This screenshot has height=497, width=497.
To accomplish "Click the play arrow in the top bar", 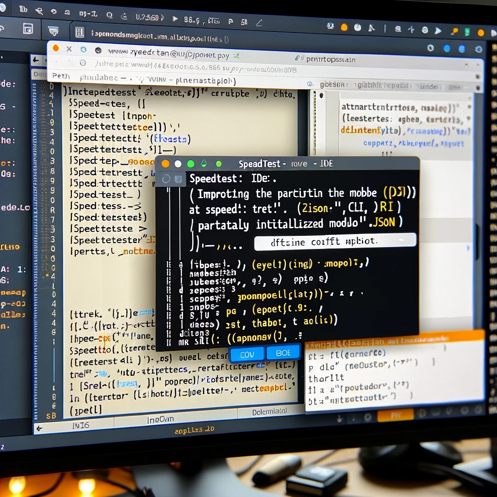I will coord(175,19).
